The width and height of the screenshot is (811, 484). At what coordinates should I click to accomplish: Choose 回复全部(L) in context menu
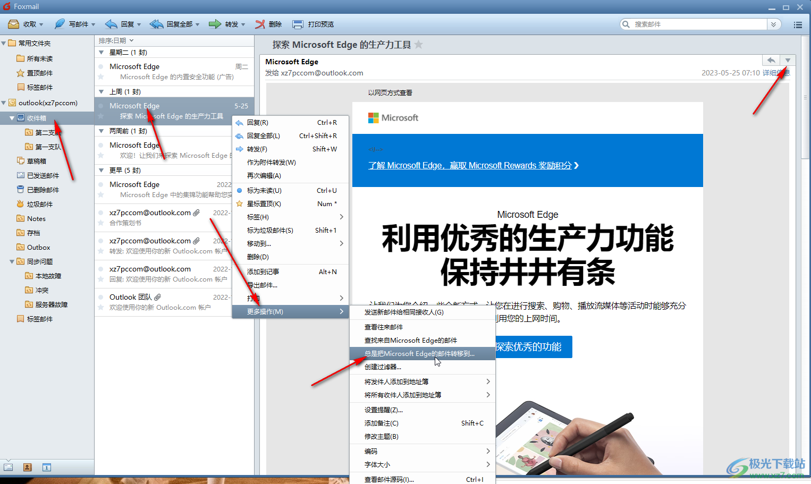pos(291,135)
